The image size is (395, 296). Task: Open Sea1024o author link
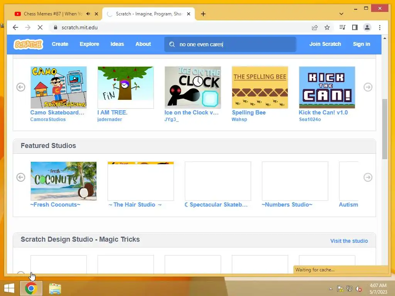point(310,119)
